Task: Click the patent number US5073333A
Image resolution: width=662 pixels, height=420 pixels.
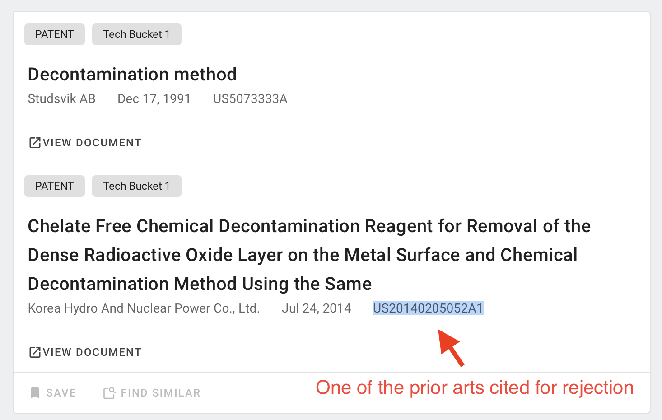Action: pyautogui.click(x=250, y=99)
